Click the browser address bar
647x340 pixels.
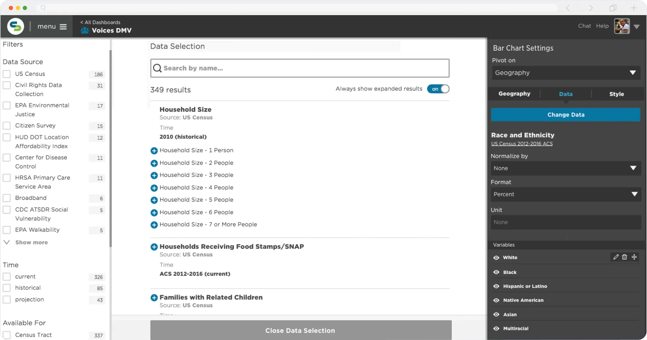(x=297, y=8)
